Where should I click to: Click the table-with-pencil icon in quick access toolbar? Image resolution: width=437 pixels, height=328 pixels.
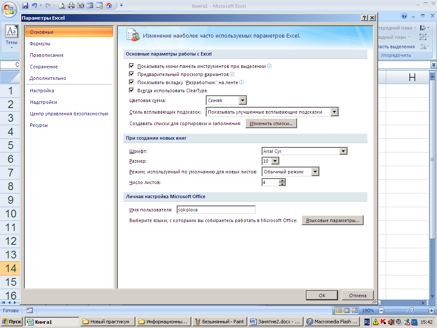99,5
